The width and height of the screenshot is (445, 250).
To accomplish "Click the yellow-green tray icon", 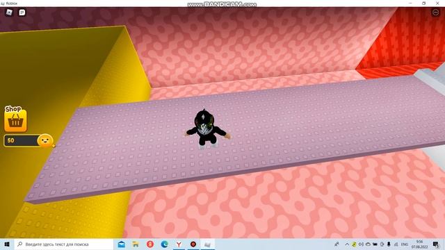I will (x=354, y=244).
